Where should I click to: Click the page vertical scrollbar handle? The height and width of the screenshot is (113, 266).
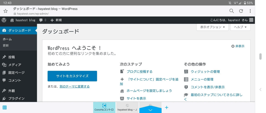(260, 56)
